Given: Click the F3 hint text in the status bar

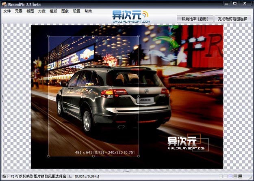Looking at the screenshot, I should 37,176.
